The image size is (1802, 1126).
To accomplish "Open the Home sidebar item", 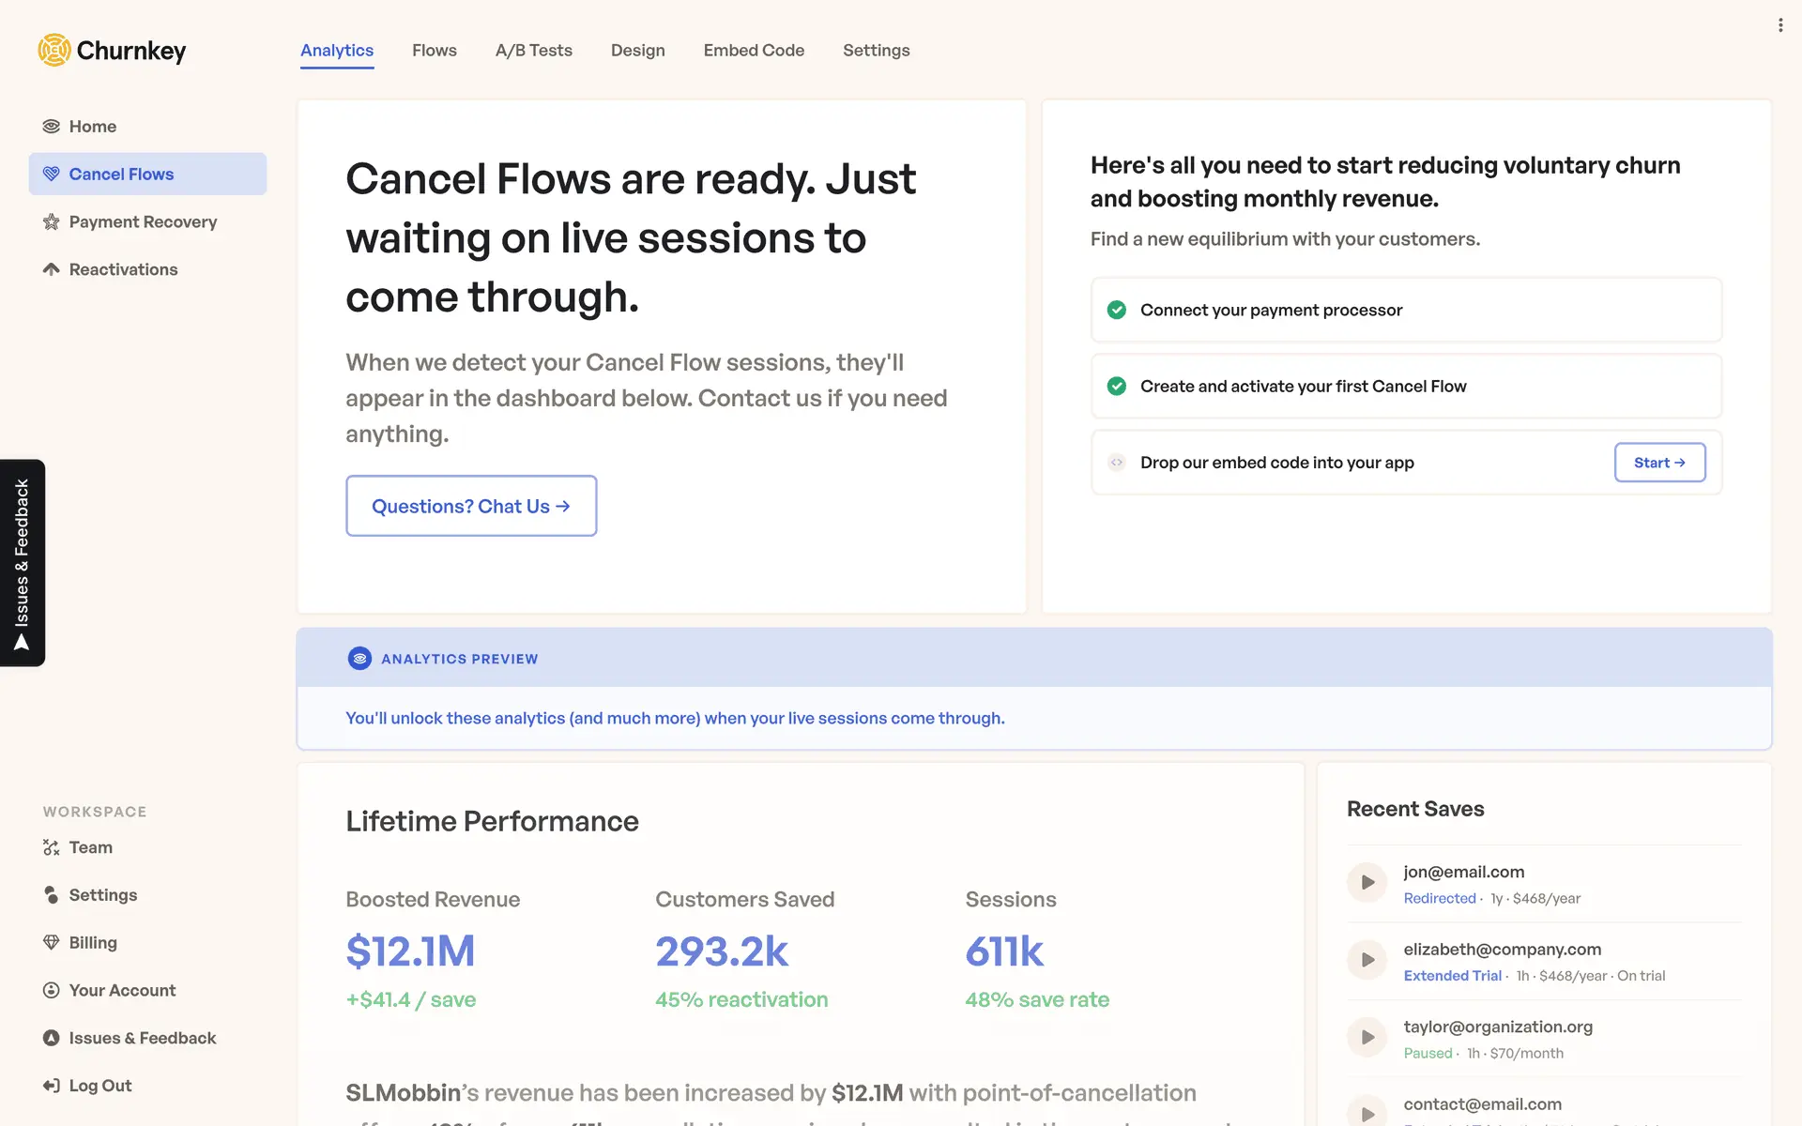I will click(x=92, y=127).
